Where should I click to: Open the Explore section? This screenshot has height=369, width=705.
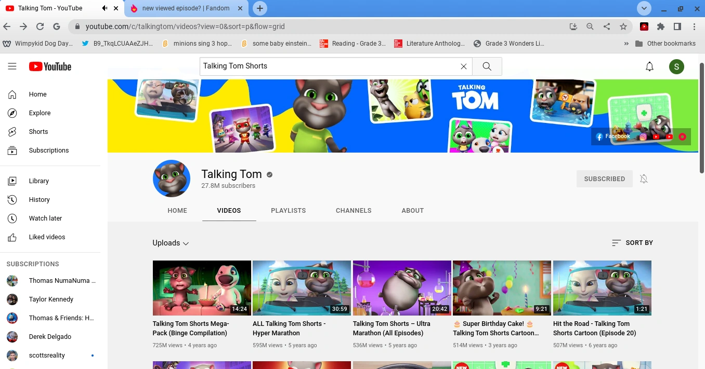click(x=40, y=113)
